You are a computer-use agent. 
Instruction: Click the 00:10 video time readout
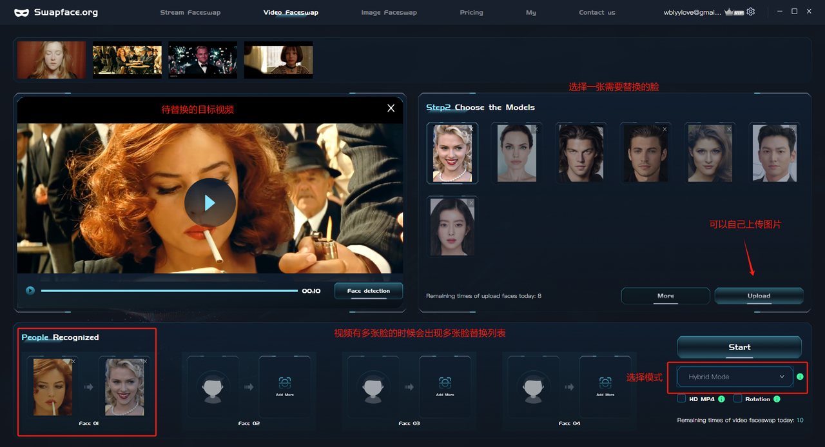click(311, 291)
